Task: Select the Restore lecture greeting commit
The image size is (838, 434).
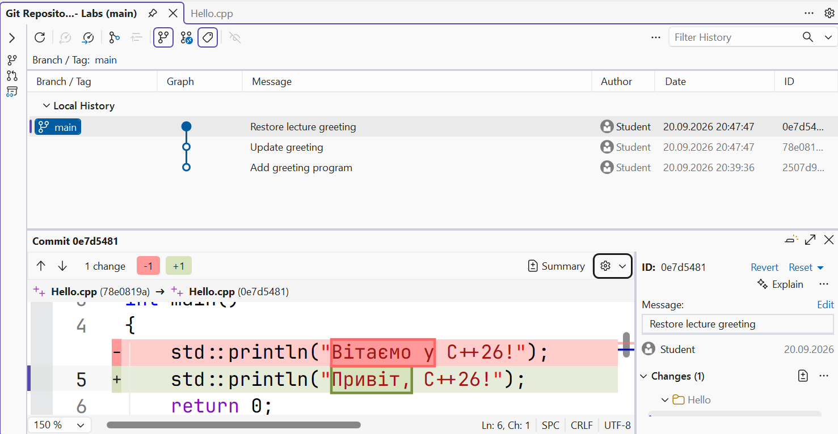Action: [432, 127]
